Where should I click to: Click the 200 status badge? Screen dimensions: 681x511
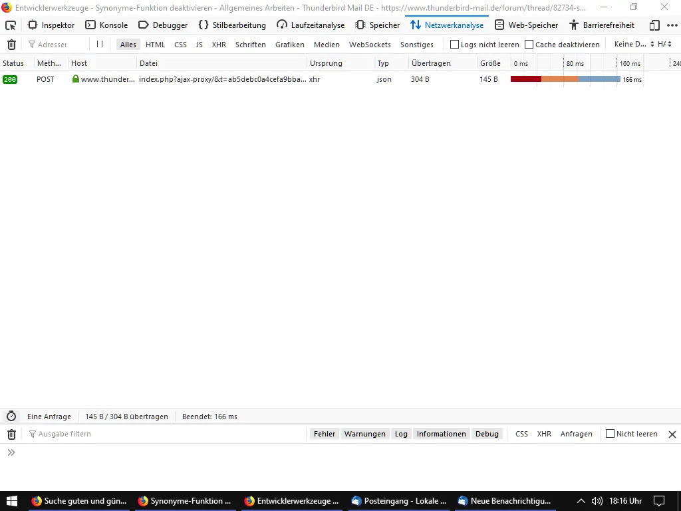point(10,80)
